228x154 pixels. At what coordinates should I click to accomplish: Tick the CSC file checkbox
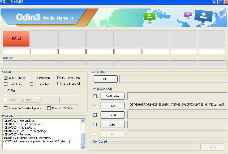click(95, 124)
